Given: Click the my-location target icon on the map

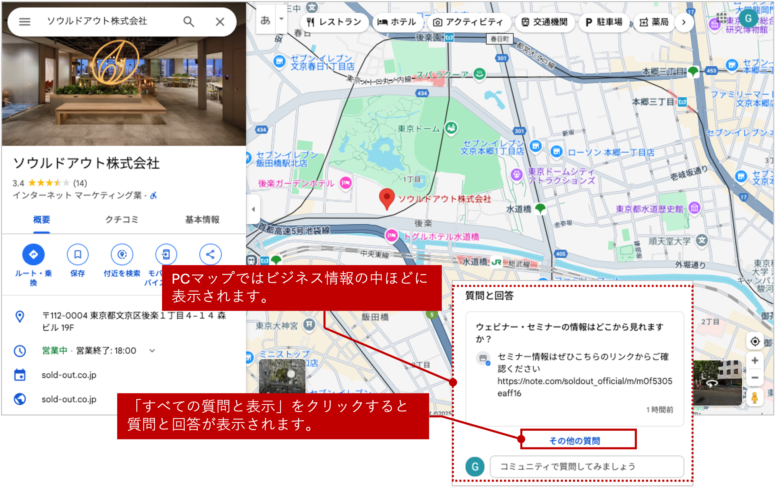Looking at the screenshot, I should (x=755, y=341).
